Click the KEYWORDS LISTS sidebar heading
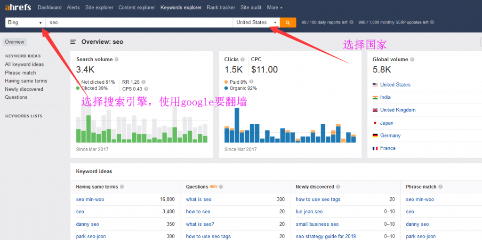 point(24,116)
